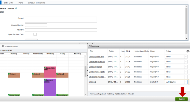Click the Course Number input field
Screen dimensions: 190x103
36,25
